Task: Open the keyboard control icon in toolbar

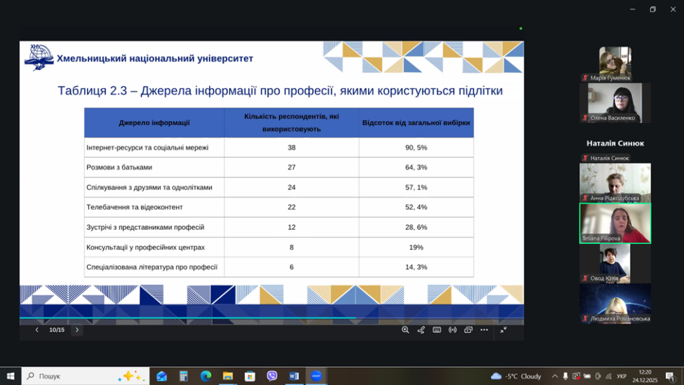Action: coord(437,330)
